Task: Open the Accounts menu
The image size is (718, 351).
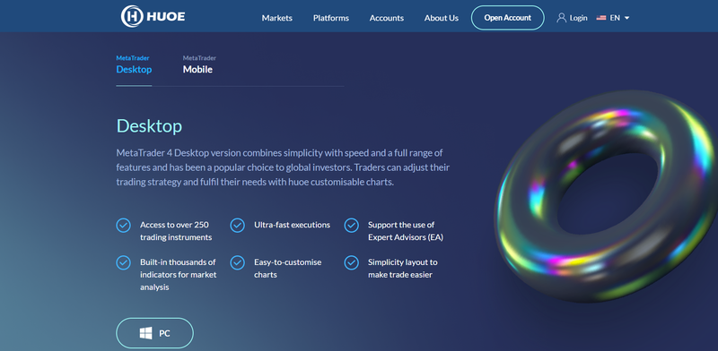Action: (387, 18)
